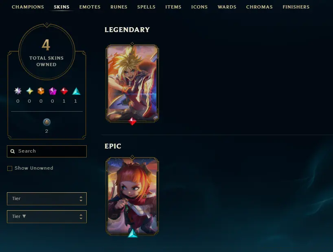Go to the Chromas tab
The height and width of the screenshot is (252, 333).
point(259,7)
